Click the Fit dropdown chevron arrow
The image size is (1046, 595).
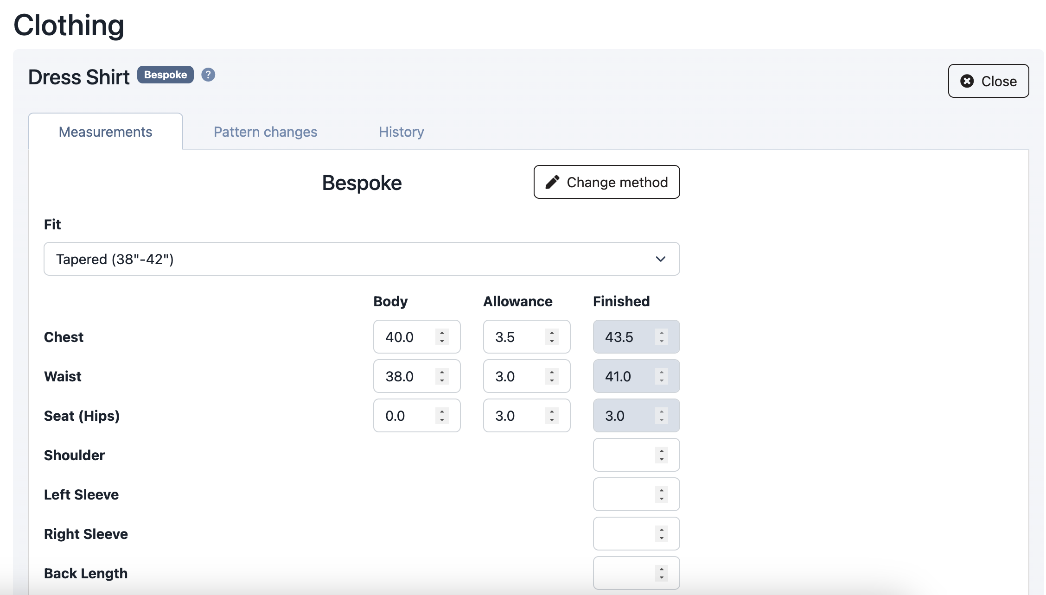tap(660, 259)
